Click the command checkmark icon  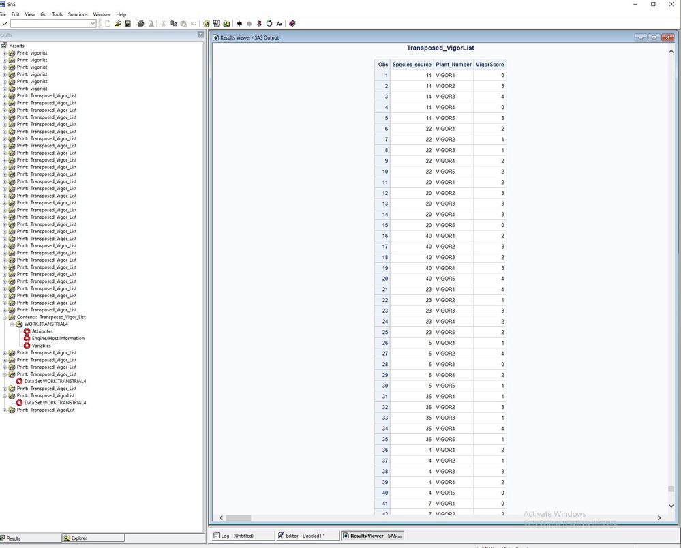pos(5,23)
